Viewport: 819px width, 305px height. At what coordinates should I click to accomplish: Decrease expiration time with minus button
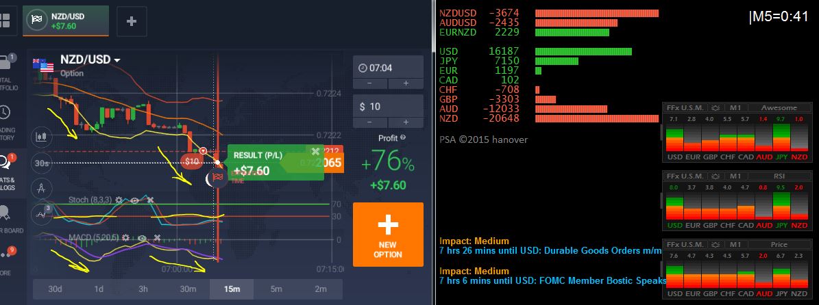tap(370, 84)
